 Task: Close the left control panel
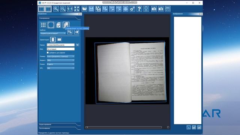pyautogui.click(x=81, y=14)
